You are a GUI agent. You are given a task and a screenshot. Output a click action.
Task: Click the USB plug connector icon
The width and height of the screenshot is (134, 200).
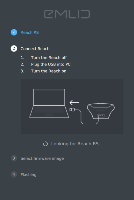click(x=72, y=110)
